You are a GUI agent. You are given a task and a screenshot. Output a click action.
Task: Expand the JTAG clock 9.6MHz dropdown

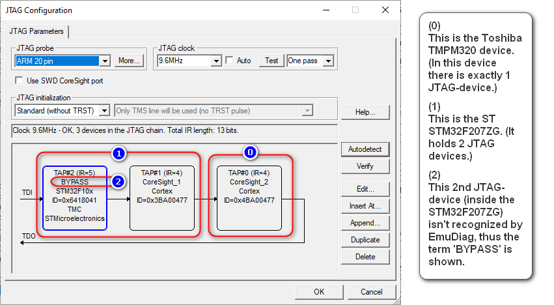click(216, 61)
